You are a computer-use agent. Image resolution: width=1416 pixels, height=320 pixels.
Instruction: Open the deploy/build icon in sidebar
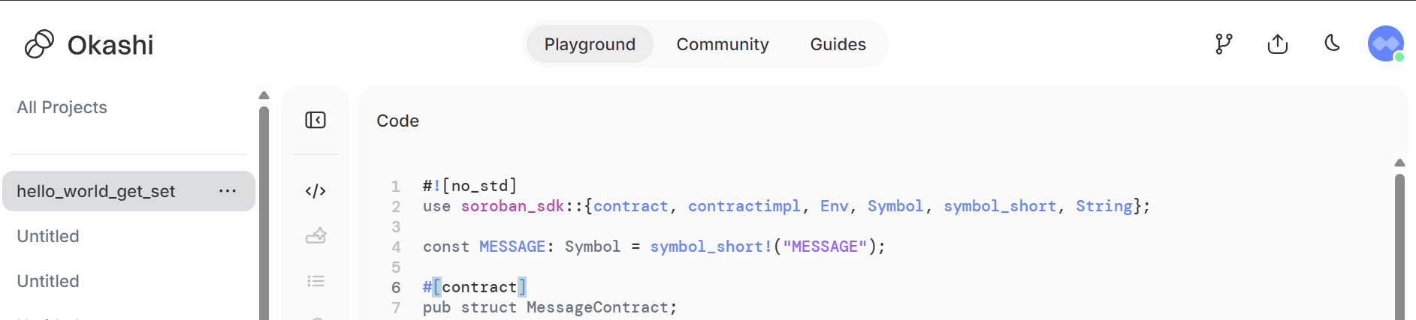click(316, 236)
